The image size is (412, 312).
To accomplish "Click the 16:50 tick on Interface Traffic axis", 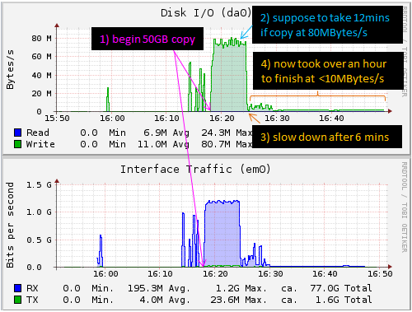I will 380,274.
